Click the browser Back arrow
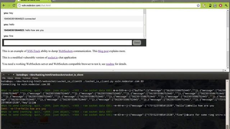230x129 pixels. coord(4,5)
